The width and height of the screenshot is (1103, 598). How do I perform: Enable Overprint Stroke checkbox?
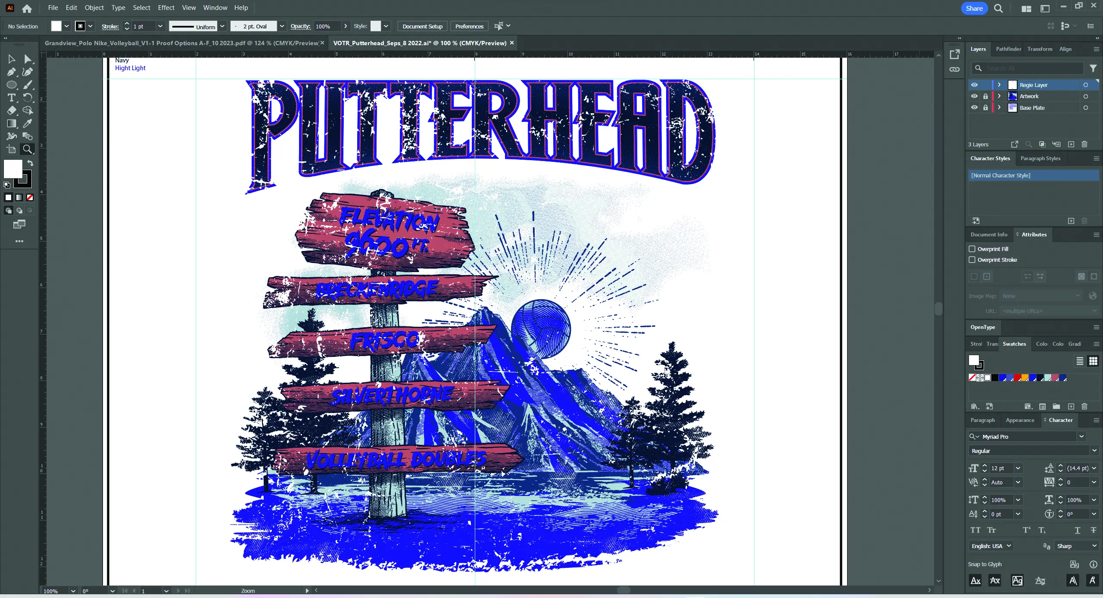tap(972, 260)
